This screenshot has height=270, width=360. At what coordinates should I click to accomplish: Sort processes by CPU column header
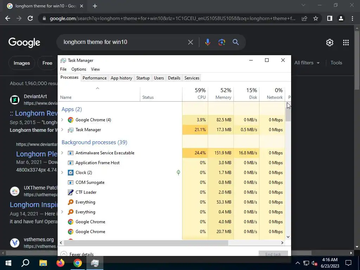click(195, 94)
